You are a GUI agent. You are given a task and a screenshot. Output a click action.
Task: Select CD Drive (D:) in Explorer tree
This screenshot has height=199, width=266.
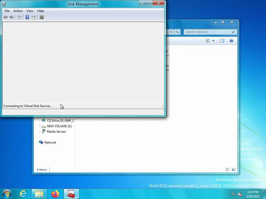(x=61, y=121)
